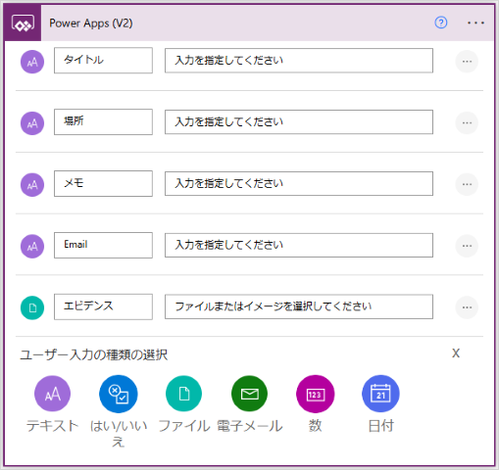
Task: Click the text type icon beside メモ
Action: [32, 185]
